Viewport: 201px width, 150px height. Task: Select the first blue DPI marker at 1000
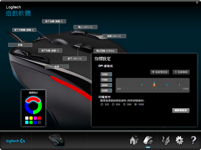tap(142, 85)
